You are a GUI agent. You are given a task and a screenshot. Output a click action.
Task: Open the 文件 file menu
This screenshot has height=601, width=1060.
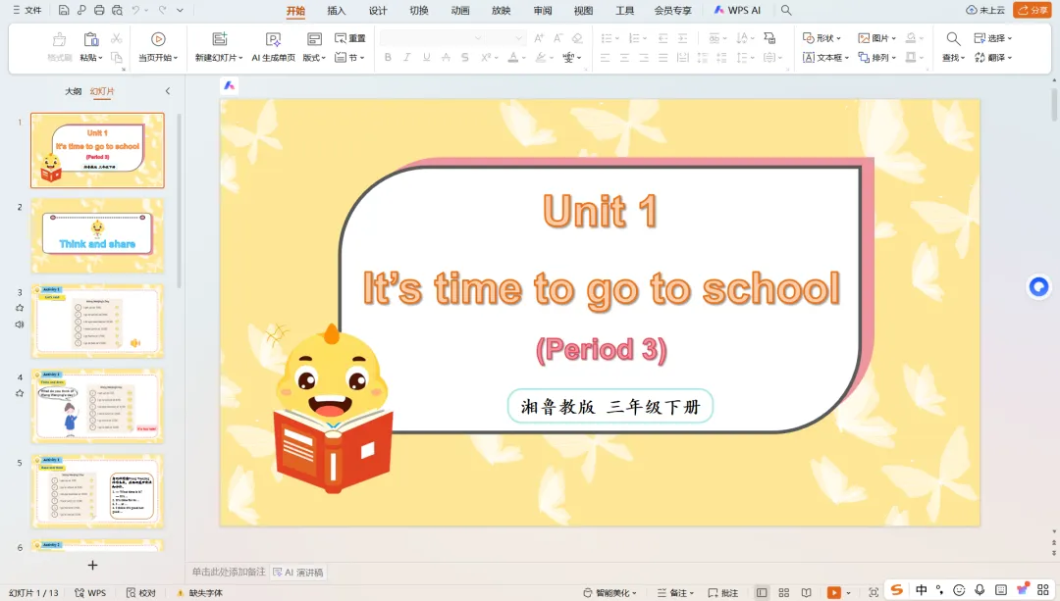27,10
